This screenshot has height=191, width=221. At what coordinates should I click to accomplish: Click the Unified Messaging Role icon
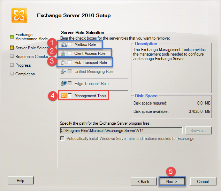(63, 72)
